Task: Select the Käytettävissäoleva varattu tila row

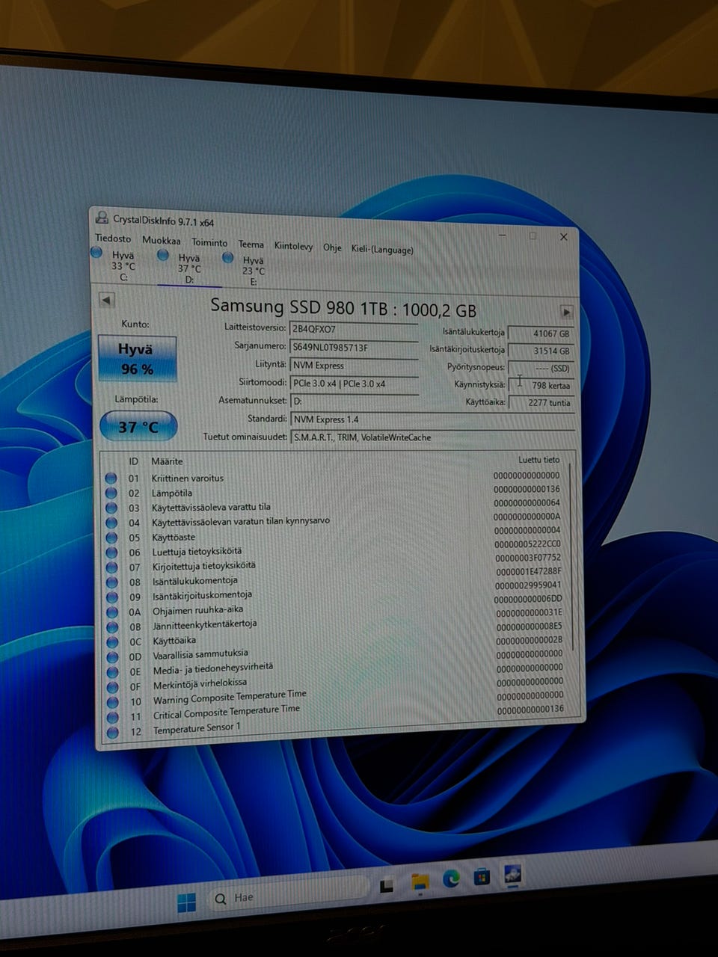Action: [x=335, y=506]
